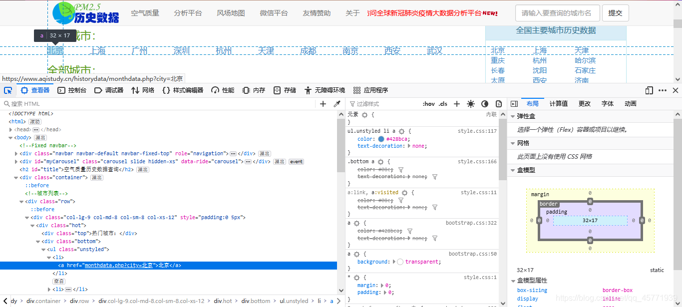Add a new CSS rule with plus icon
This screenshot has width=682, height=307.
(456, 104)
